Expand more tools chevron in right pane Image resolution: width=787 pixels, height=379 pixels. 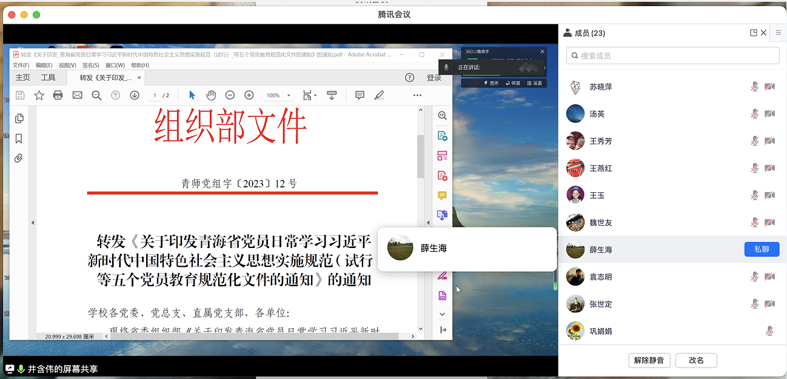coord(443,314)
